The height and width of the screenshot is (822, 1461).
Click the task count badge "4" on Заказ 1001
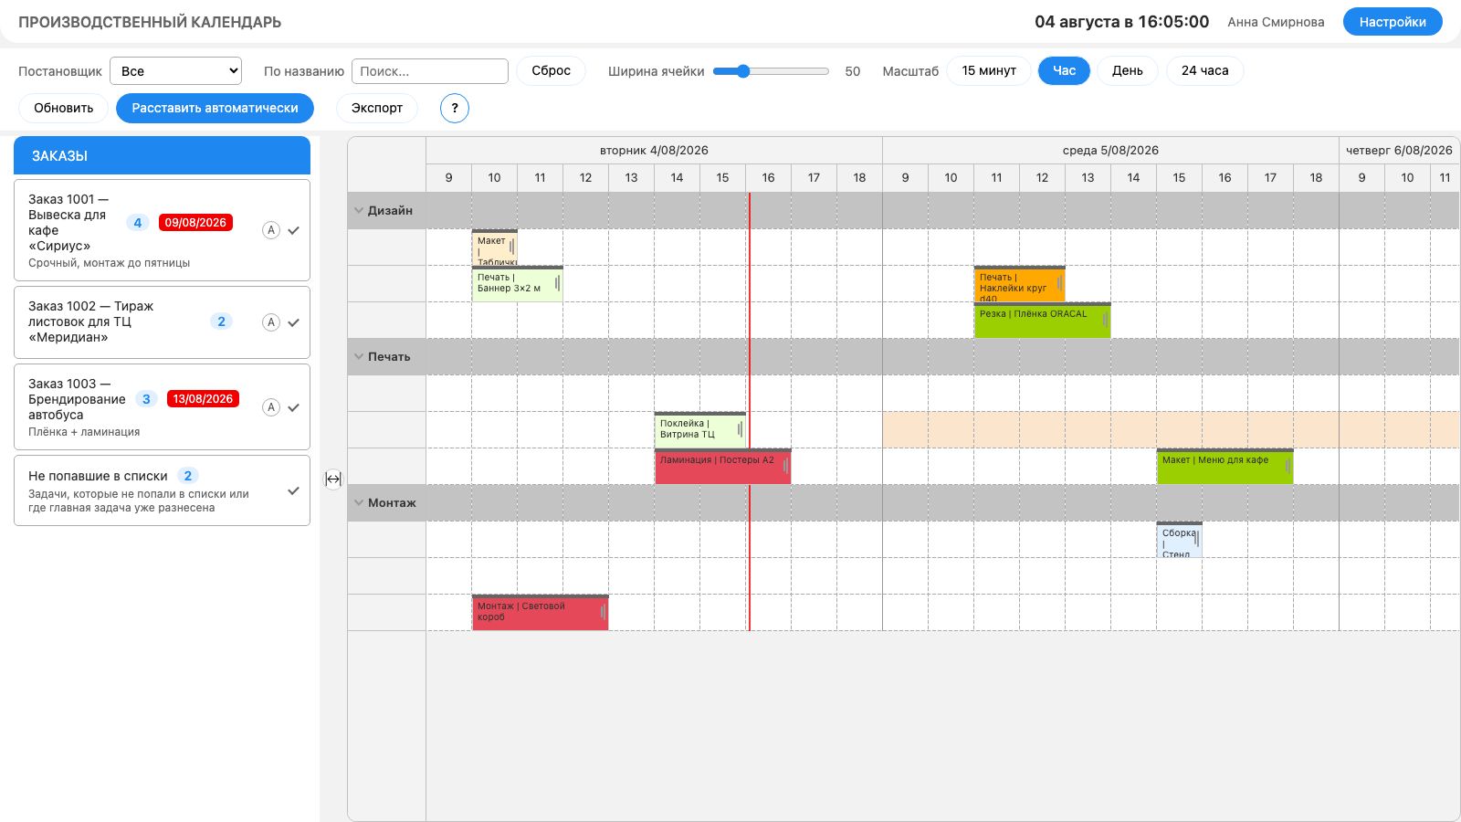click(x=138, y=223)
